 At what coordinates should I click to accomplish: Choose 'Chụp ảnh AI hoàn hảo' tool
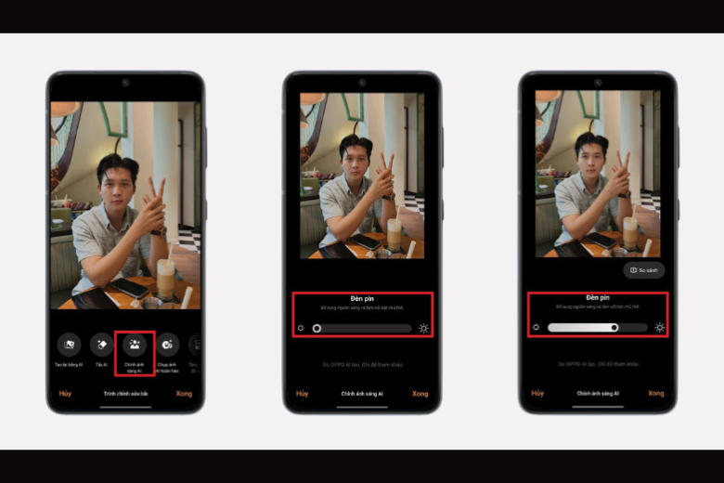tap(168, 345)
